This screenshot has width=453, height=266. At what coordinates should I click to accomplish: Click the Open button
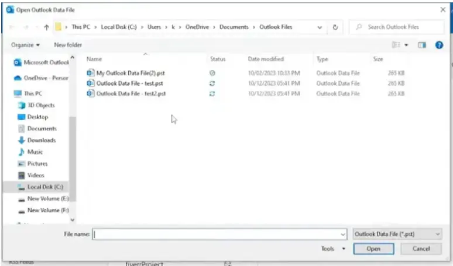pos(373,249)
